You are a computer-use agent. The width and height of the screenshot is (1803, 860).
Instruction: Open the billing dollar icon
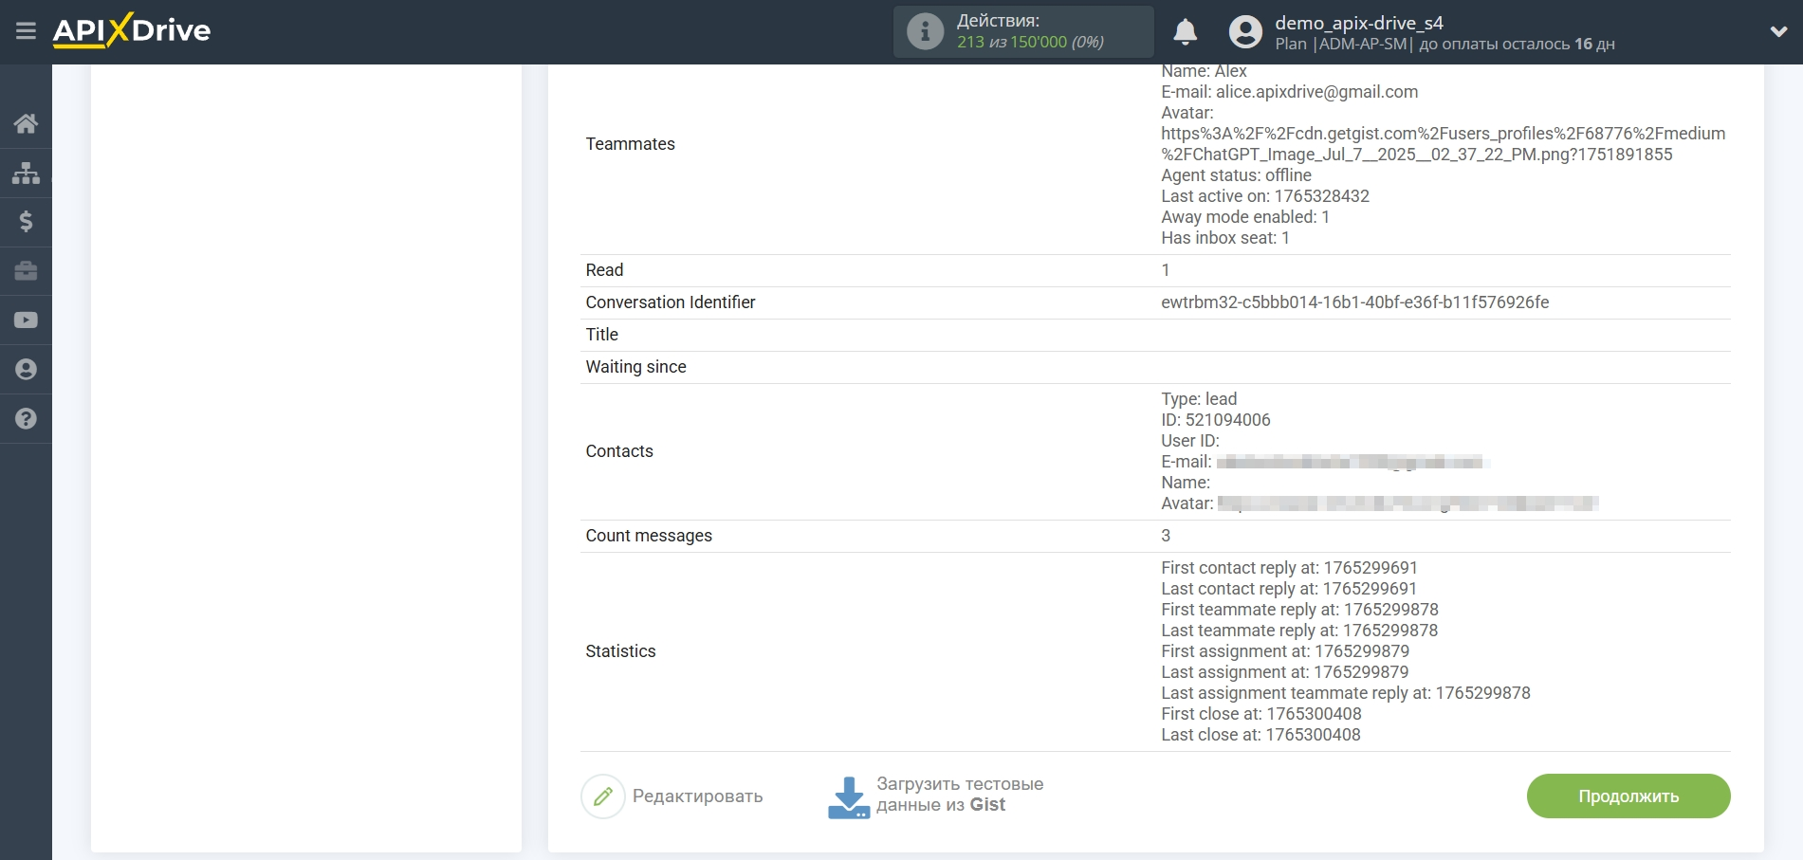(26, 222)
